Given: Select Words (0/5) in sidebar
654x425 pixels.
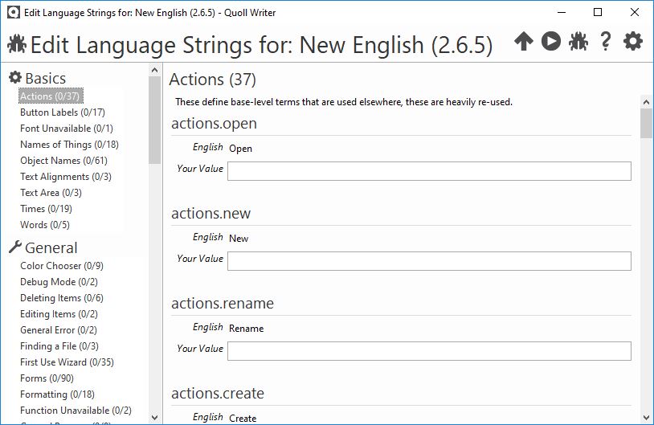Looking at the screenshot, I should pos(45,224).
